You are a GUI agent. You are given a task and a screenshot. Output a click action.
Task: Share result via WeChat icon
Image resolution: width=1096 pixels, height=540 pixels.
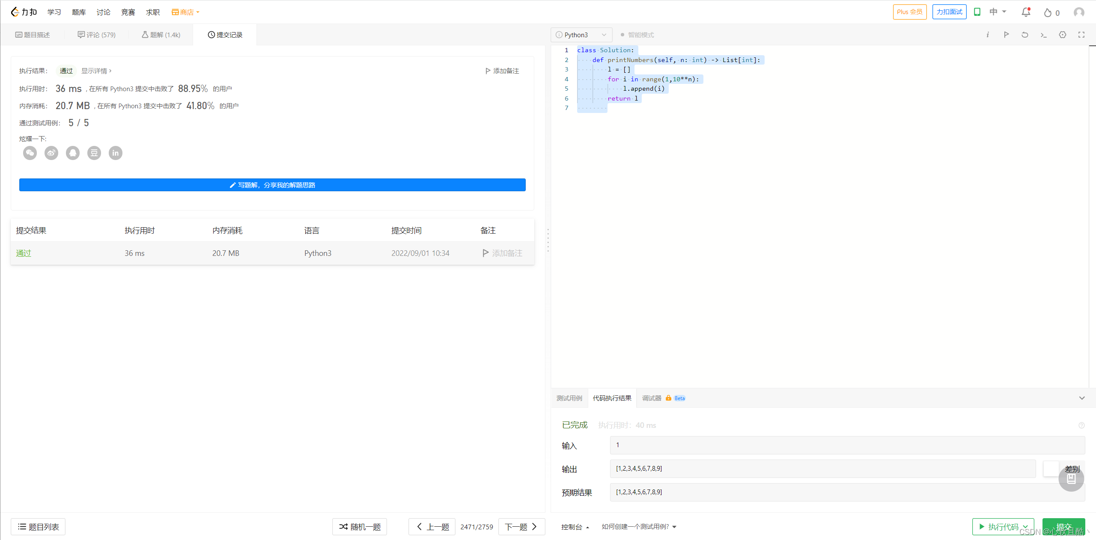30,153
